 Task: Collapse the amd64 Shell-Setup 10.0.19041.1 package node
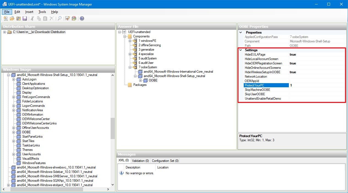pyautogui.click(x=8, y=75)
